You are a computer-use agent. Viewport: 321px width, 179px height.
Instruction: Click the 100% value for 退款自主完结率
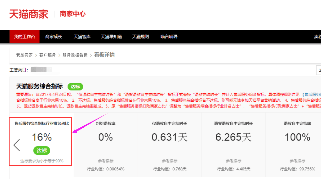point(297,137)
